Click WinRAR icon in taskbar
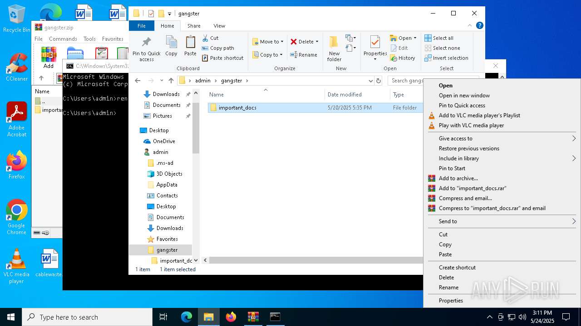 253,317
